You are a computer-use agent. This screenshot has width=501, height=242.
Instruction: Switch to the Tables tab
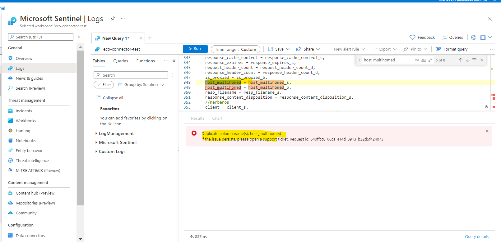coord(99,61)
